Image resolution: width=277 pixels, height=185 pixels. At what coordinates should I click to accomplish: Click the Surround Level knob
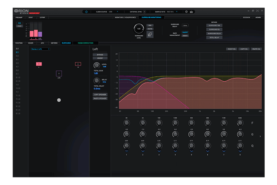click(x=138, y=28)
